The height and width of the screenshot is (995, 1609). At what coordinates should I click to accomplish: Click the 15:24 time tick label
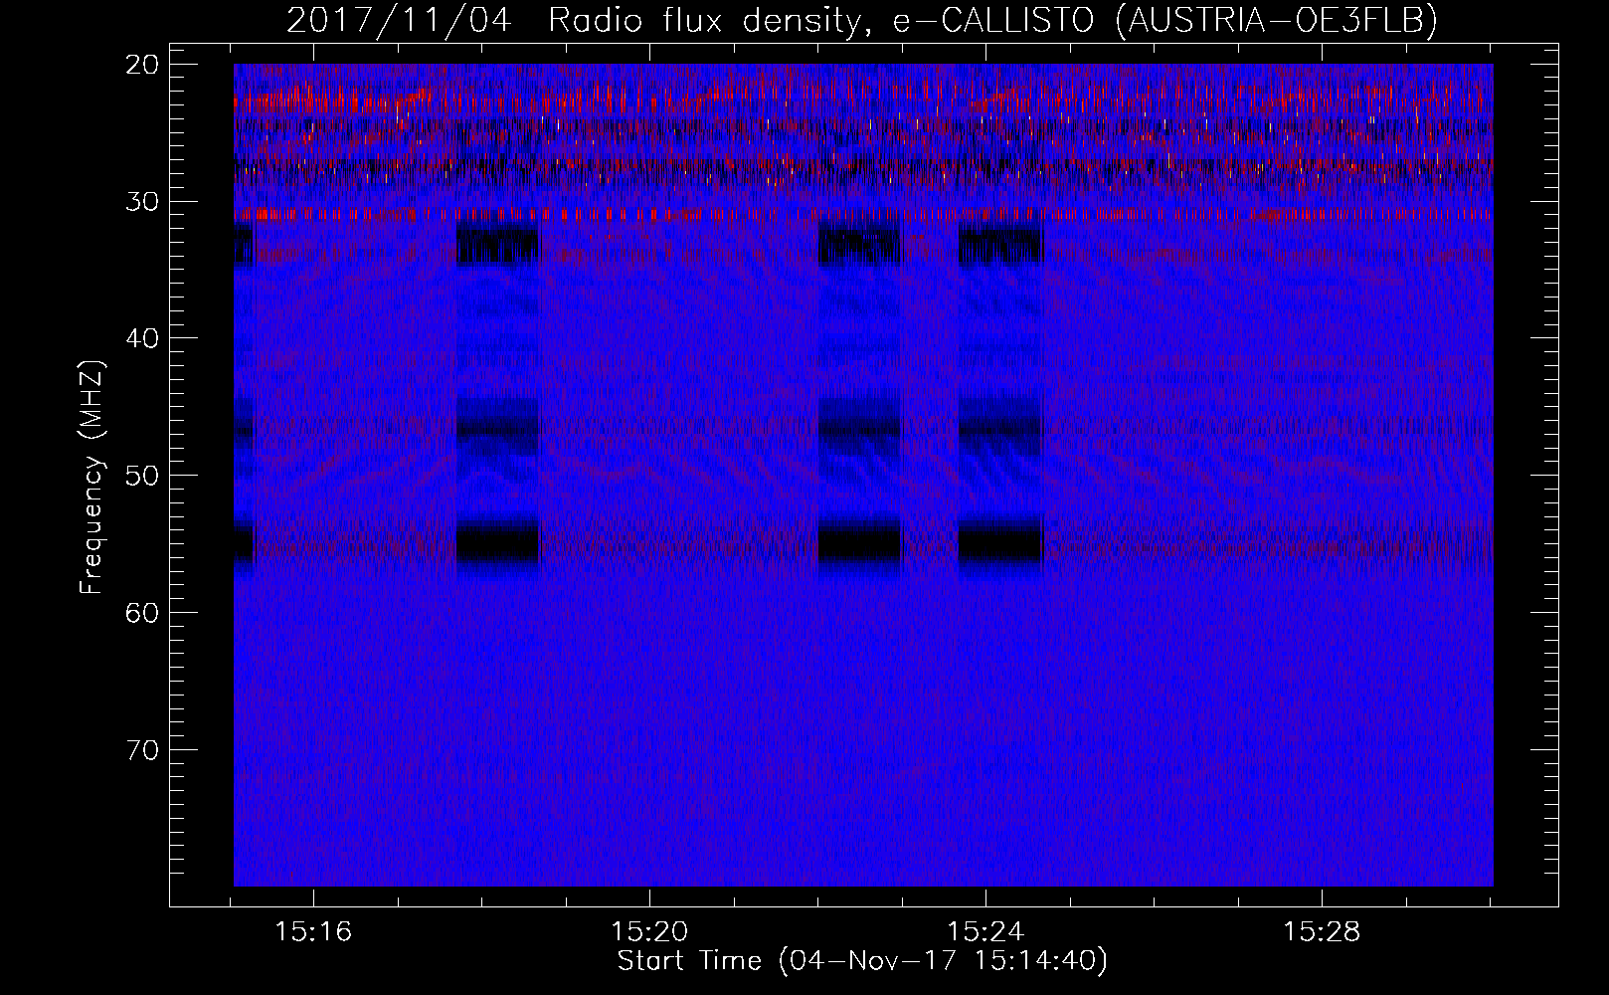985,932
